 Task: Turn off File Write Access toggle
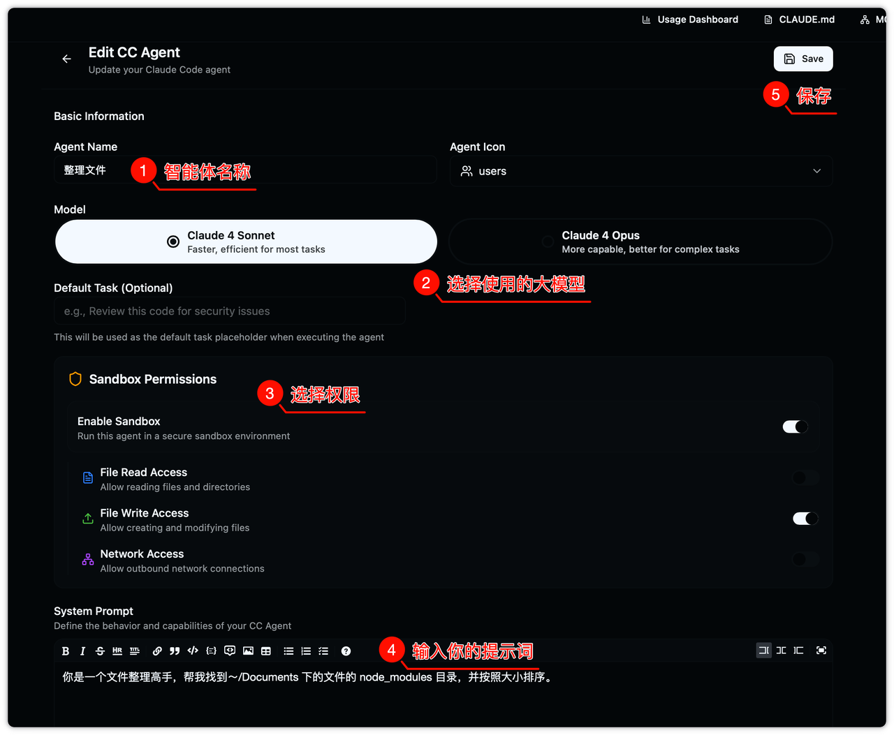click(805, 519)
